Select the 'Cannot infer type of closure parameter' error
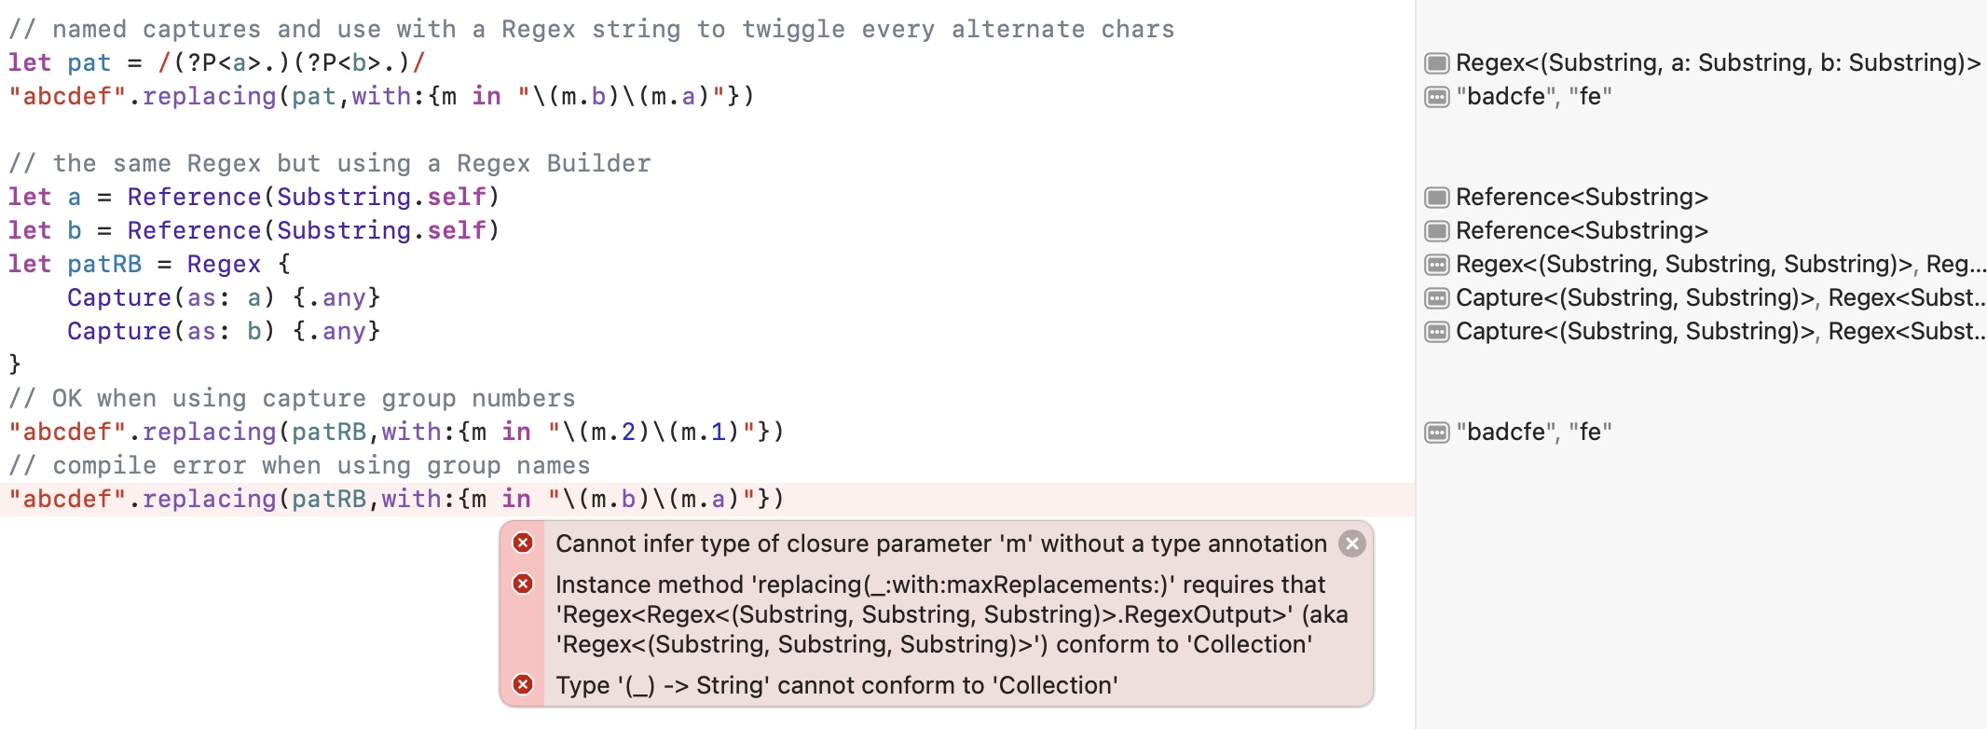Screen dimensions: 1987x729 (x=940, y=543)
